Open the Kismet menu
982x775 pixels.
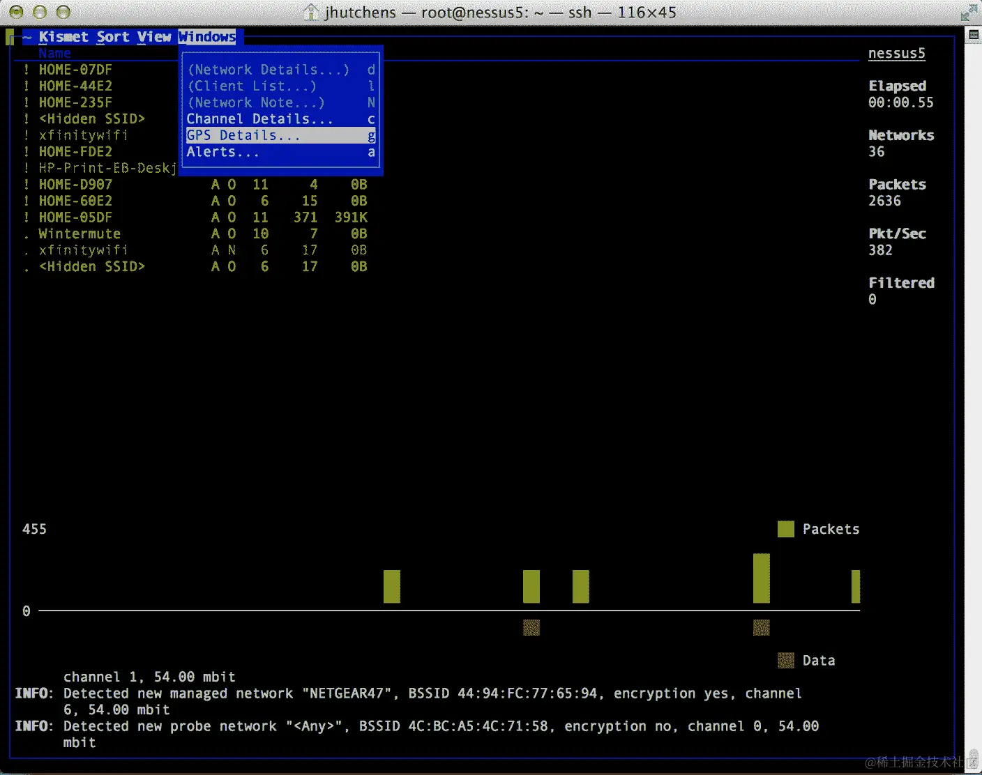(x=63, y=37)
